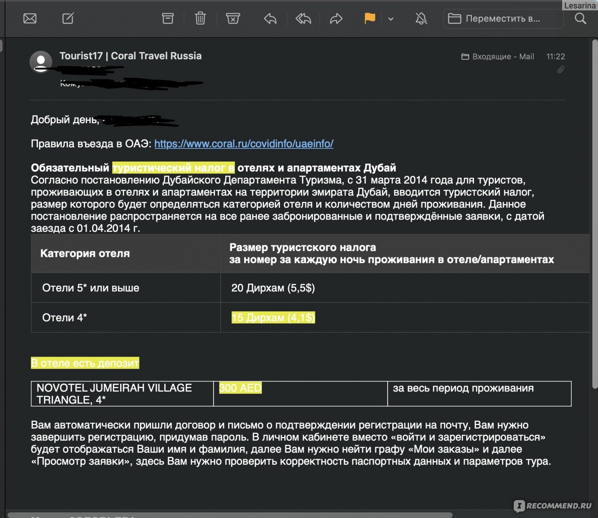This screenshot has height=518, width=598.
Task: Click the Категория отеля table header
Action: (x=126, y=253)
